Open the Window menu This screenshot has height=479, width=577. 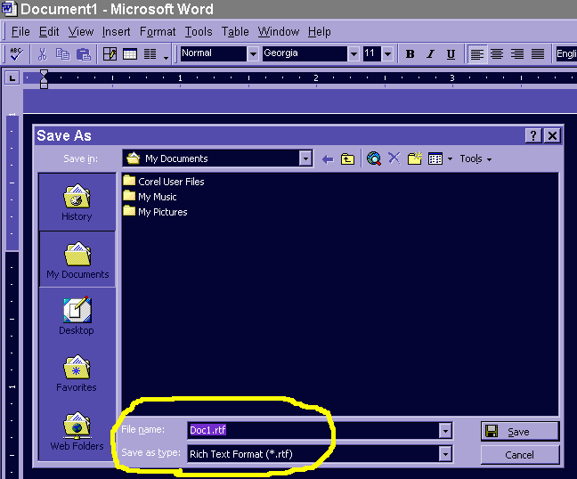278,32
